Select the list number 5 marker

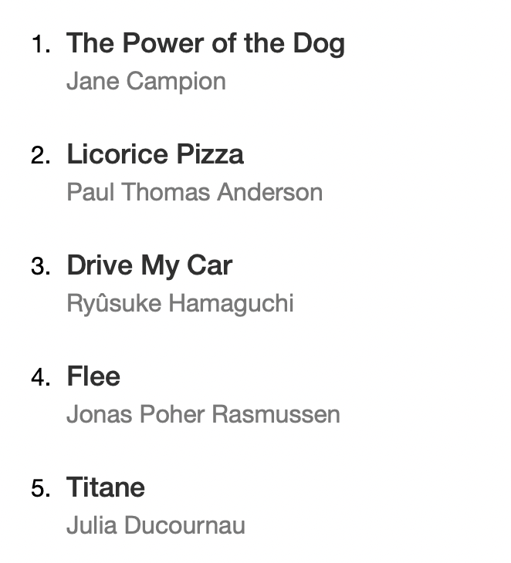[x=40, y=489]
